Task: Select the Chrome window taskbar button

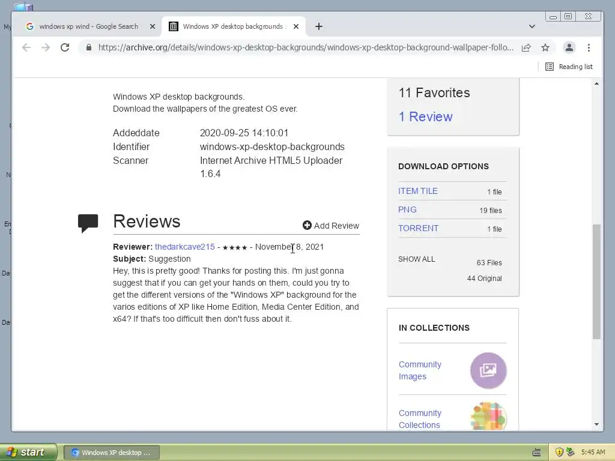Action: click(x=111, y=453)
